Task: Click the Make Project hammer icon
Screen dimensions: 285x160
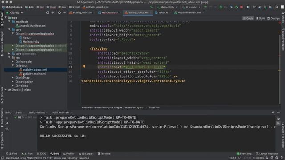Action: [151, 7]
